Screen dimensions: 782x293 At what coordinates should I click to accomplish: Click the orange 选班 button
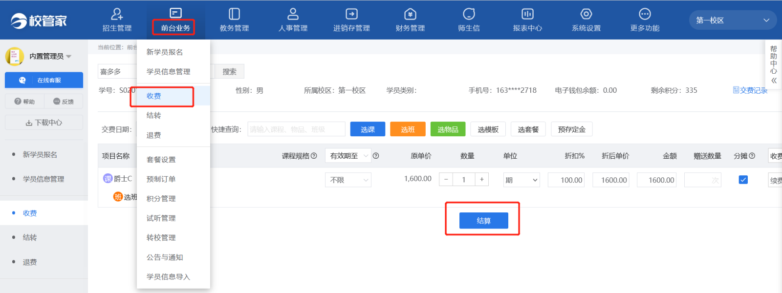pos(408,129)
